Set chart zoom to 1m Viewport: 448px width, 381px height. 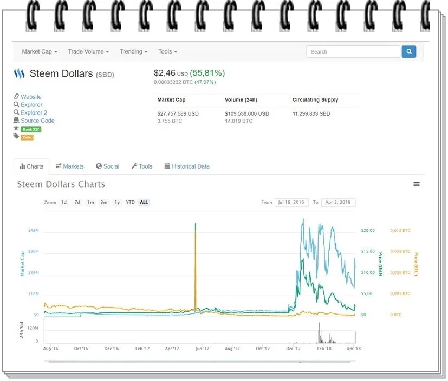90,202
